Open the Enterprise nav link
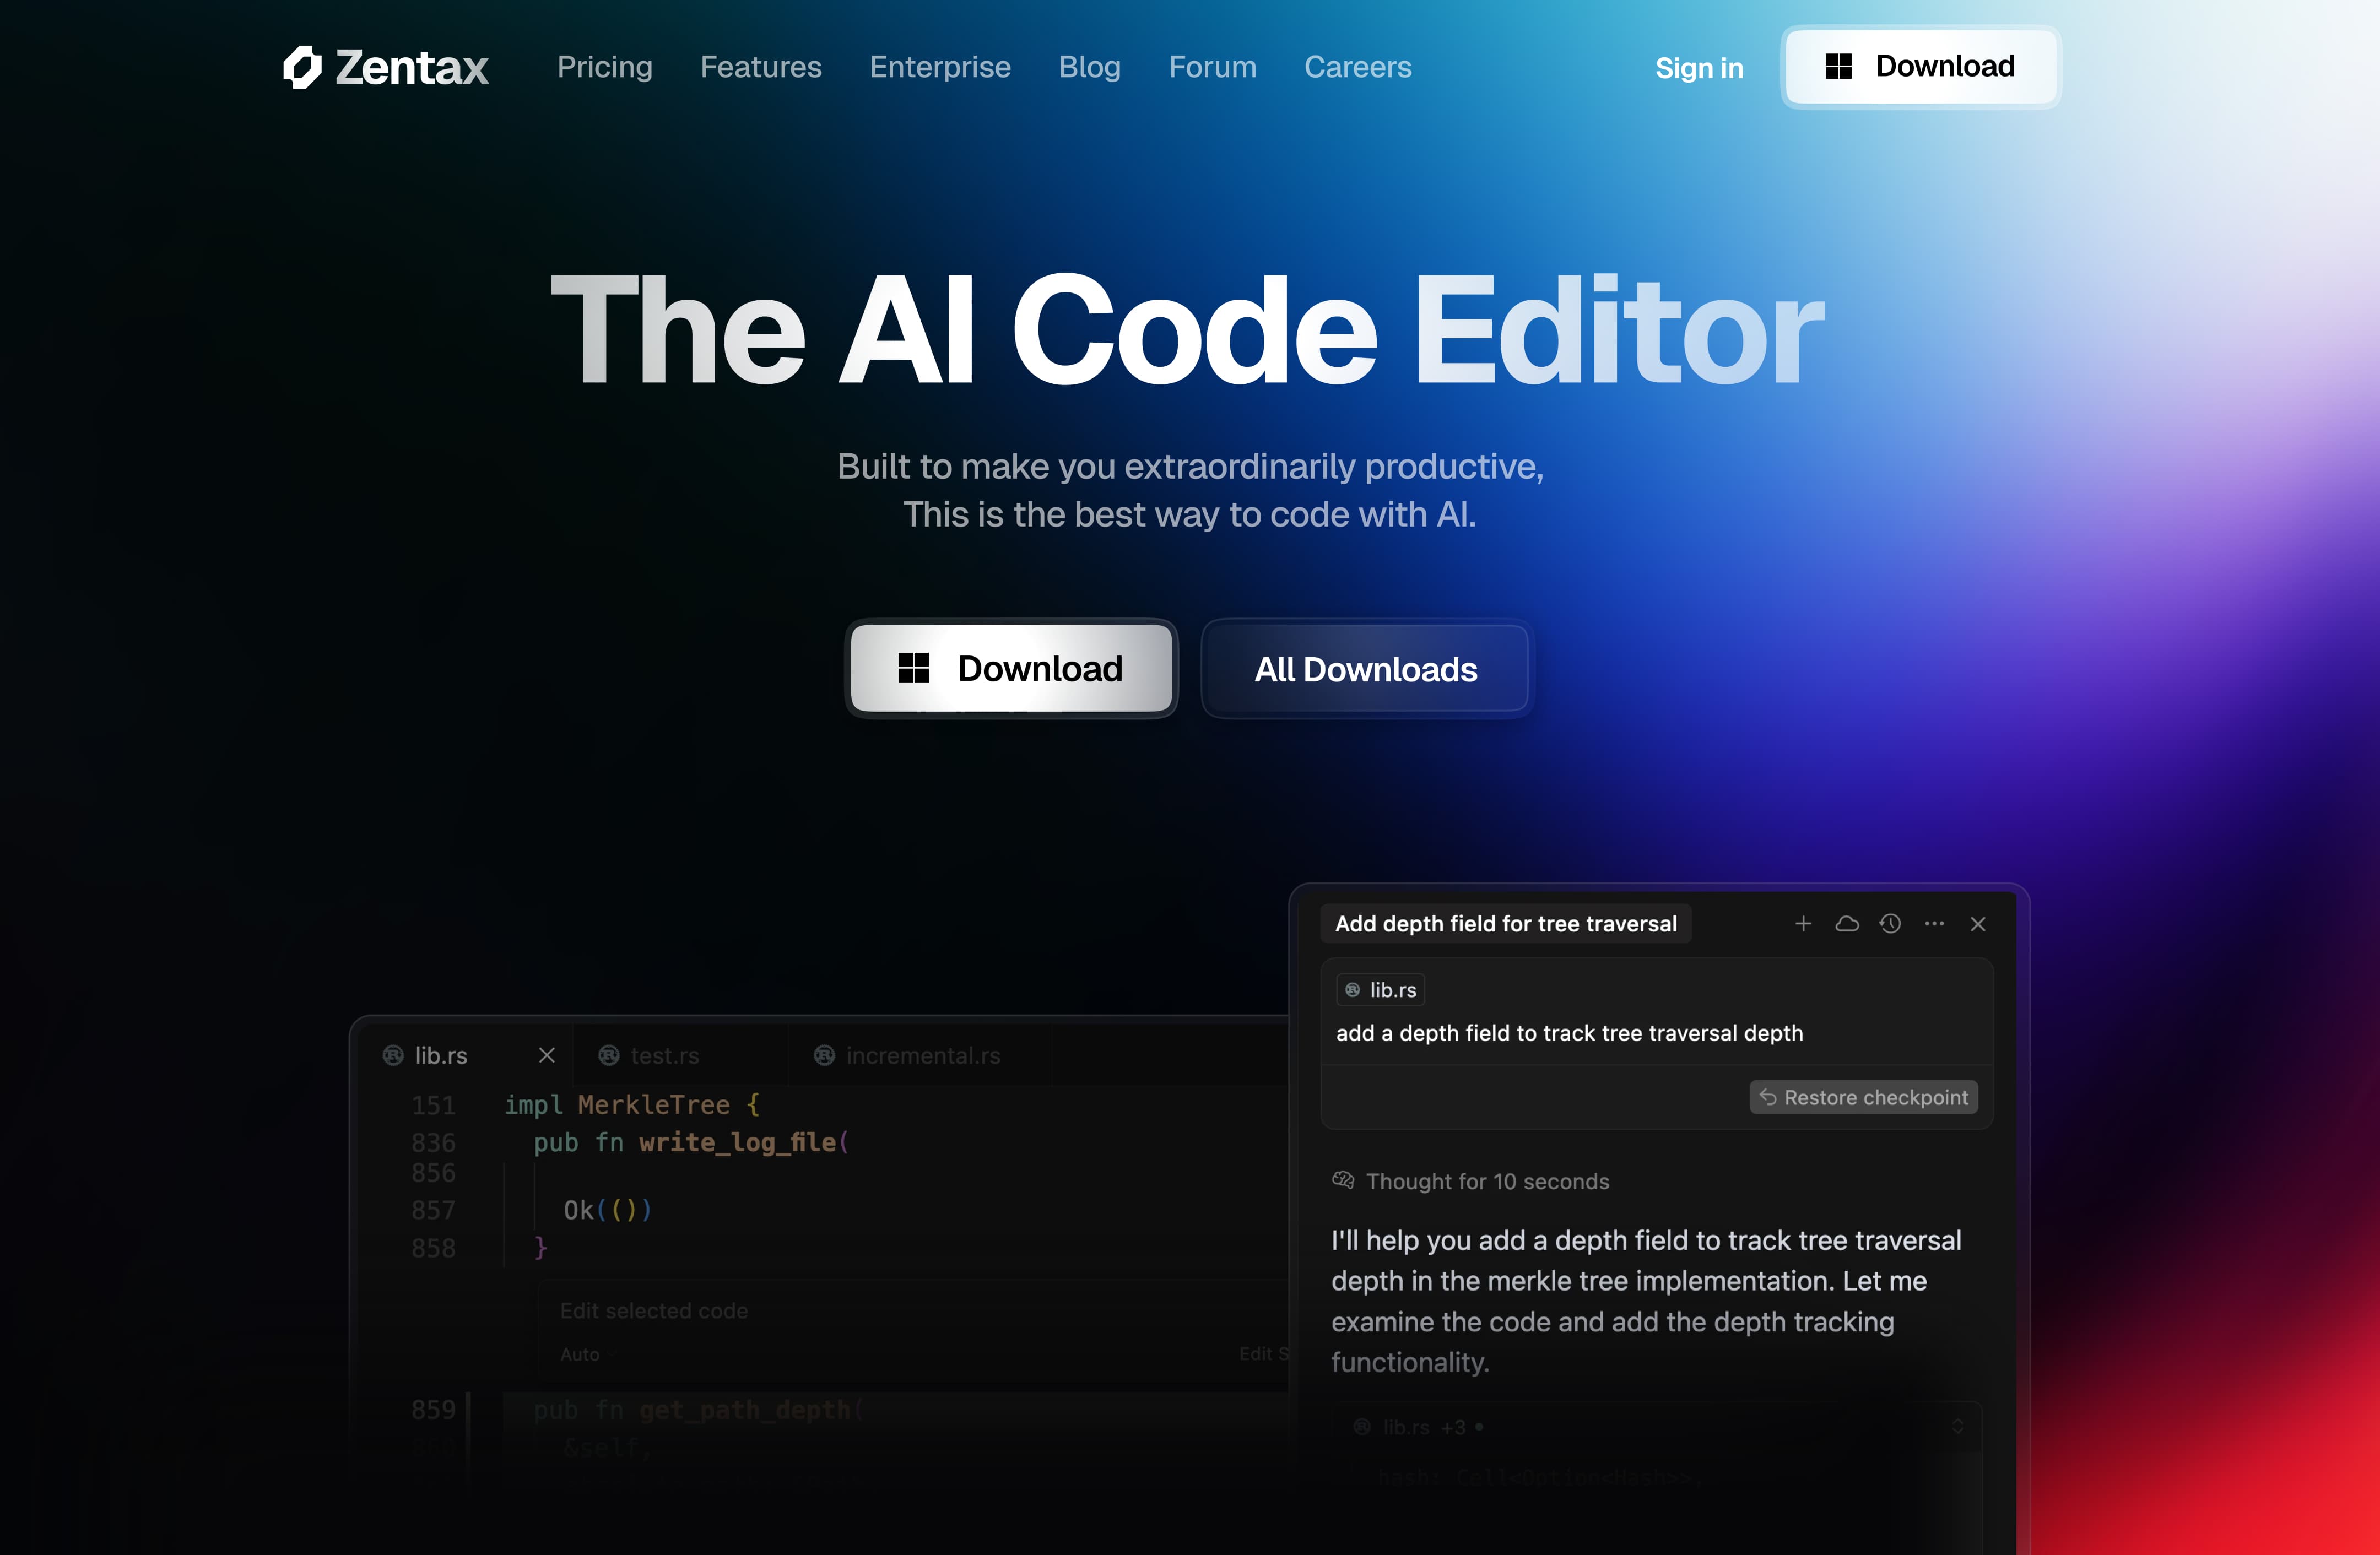The image size is (2380, 1555). point(940,67)
